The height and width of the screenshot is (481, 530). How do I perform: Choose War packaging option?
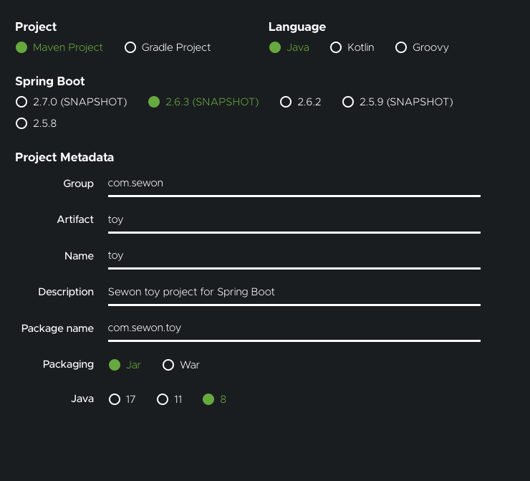pyautogui.click(x=168, y=365)
